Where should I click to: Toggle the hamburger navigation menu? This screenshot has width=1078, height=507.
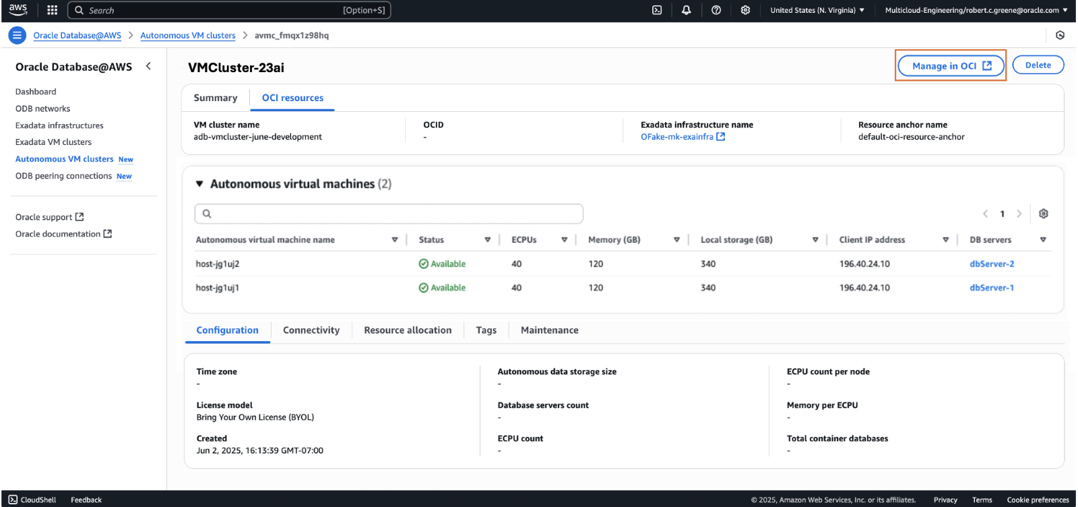pyautogui.click(x=18, y=35)
